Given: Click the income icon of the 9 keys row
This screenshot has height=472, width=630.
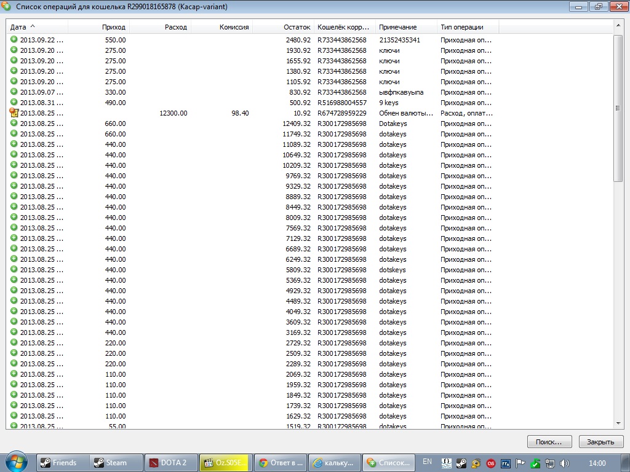Looking at the screenshot, I should [x=14, y=102].
